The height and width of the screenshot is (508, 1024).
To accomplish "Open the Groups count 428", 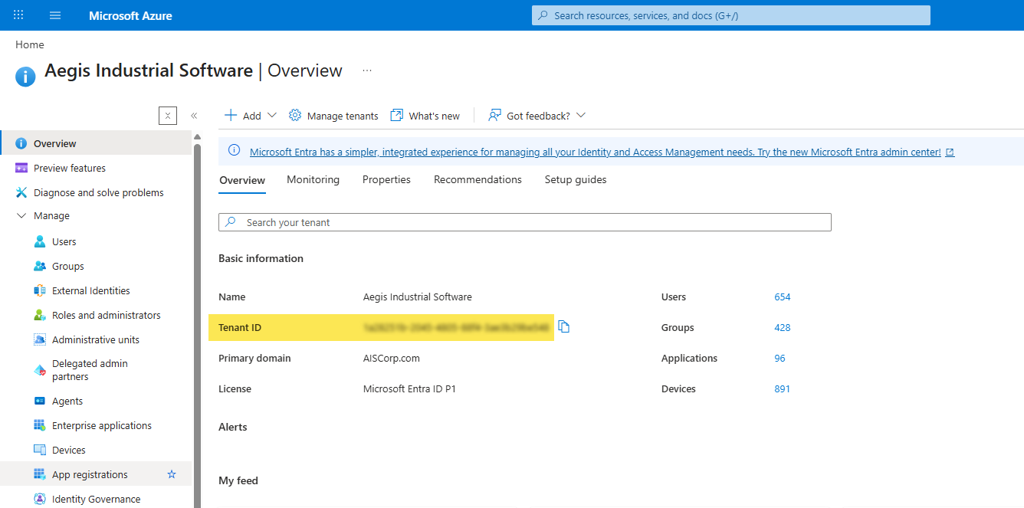I will (x=782, y=328).
